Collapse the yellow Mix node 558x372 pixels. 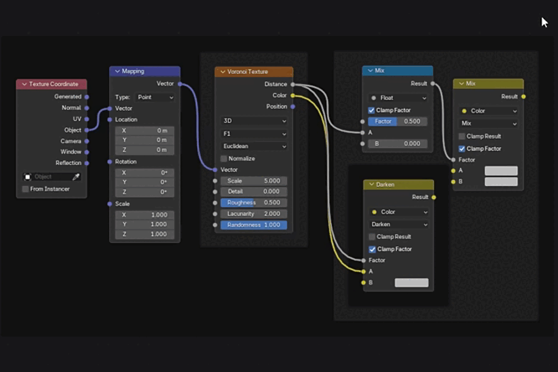(461, 84)
